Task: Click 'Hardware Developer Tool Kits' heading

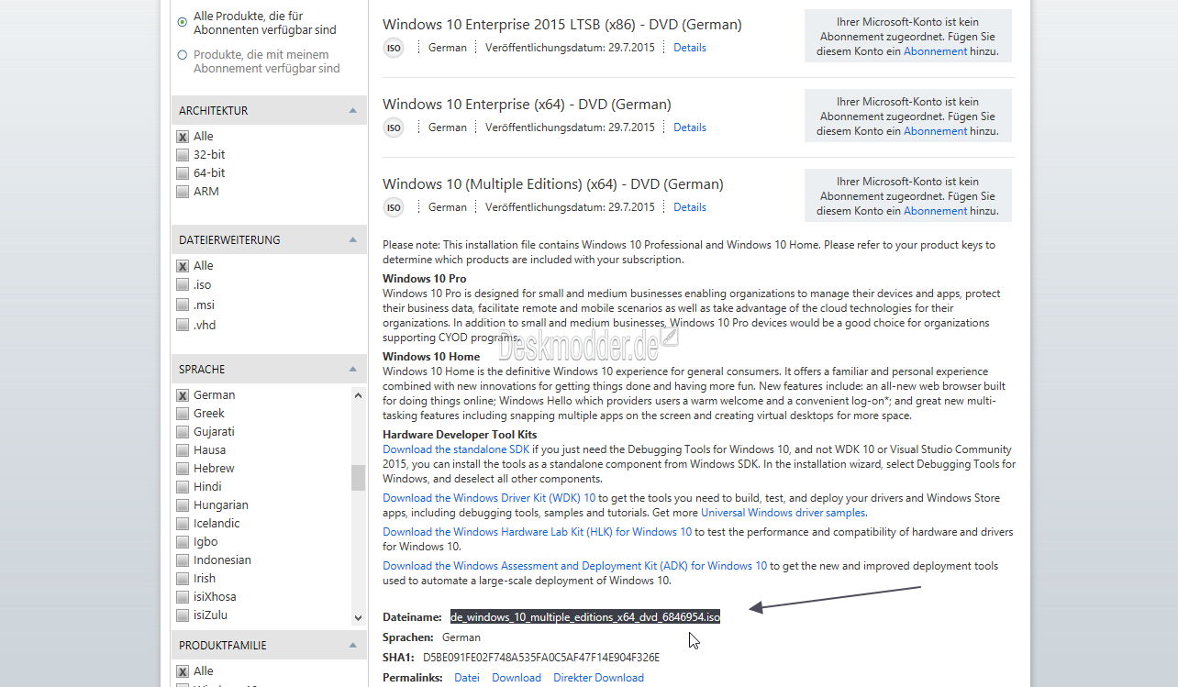Action: (x=460, y=435)
